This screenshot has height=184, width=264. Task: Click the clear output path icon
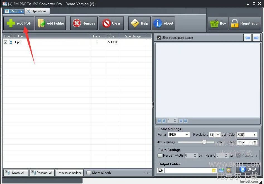point(161,170)
